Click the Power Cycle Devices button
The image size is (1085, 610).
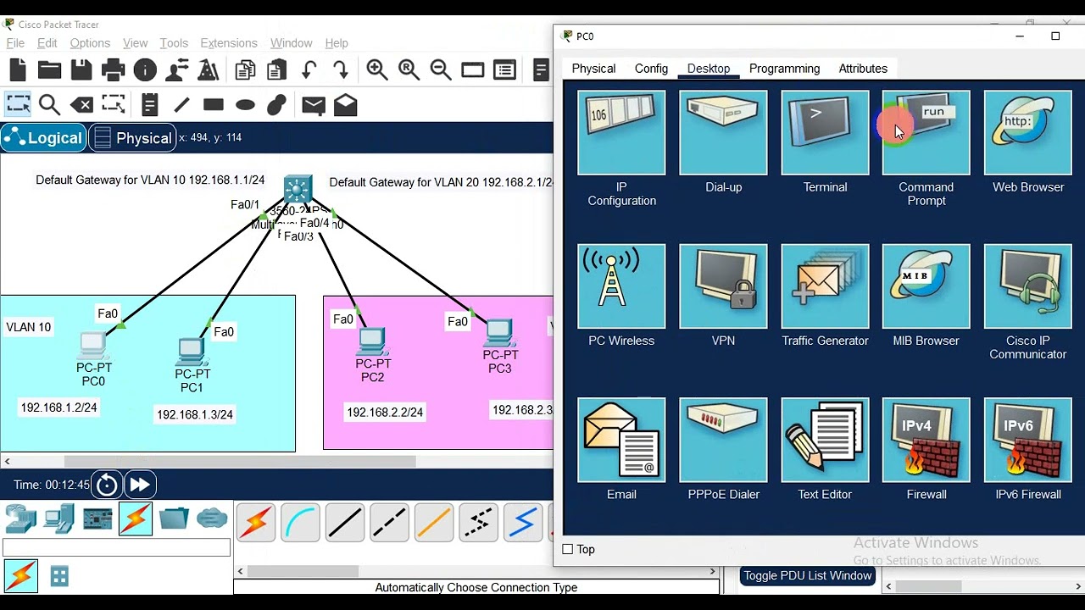coord(107,485)
